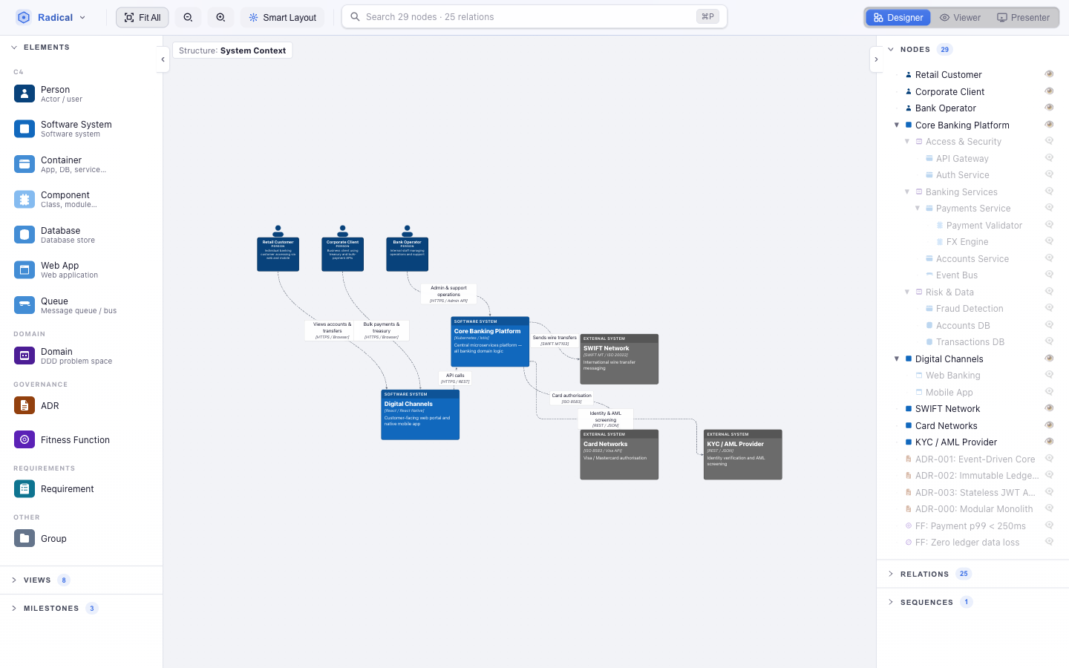The width and height of the screenshot is (1069, 668).
Task: Choose the Group element icon
Action: [x=24, y=539]
